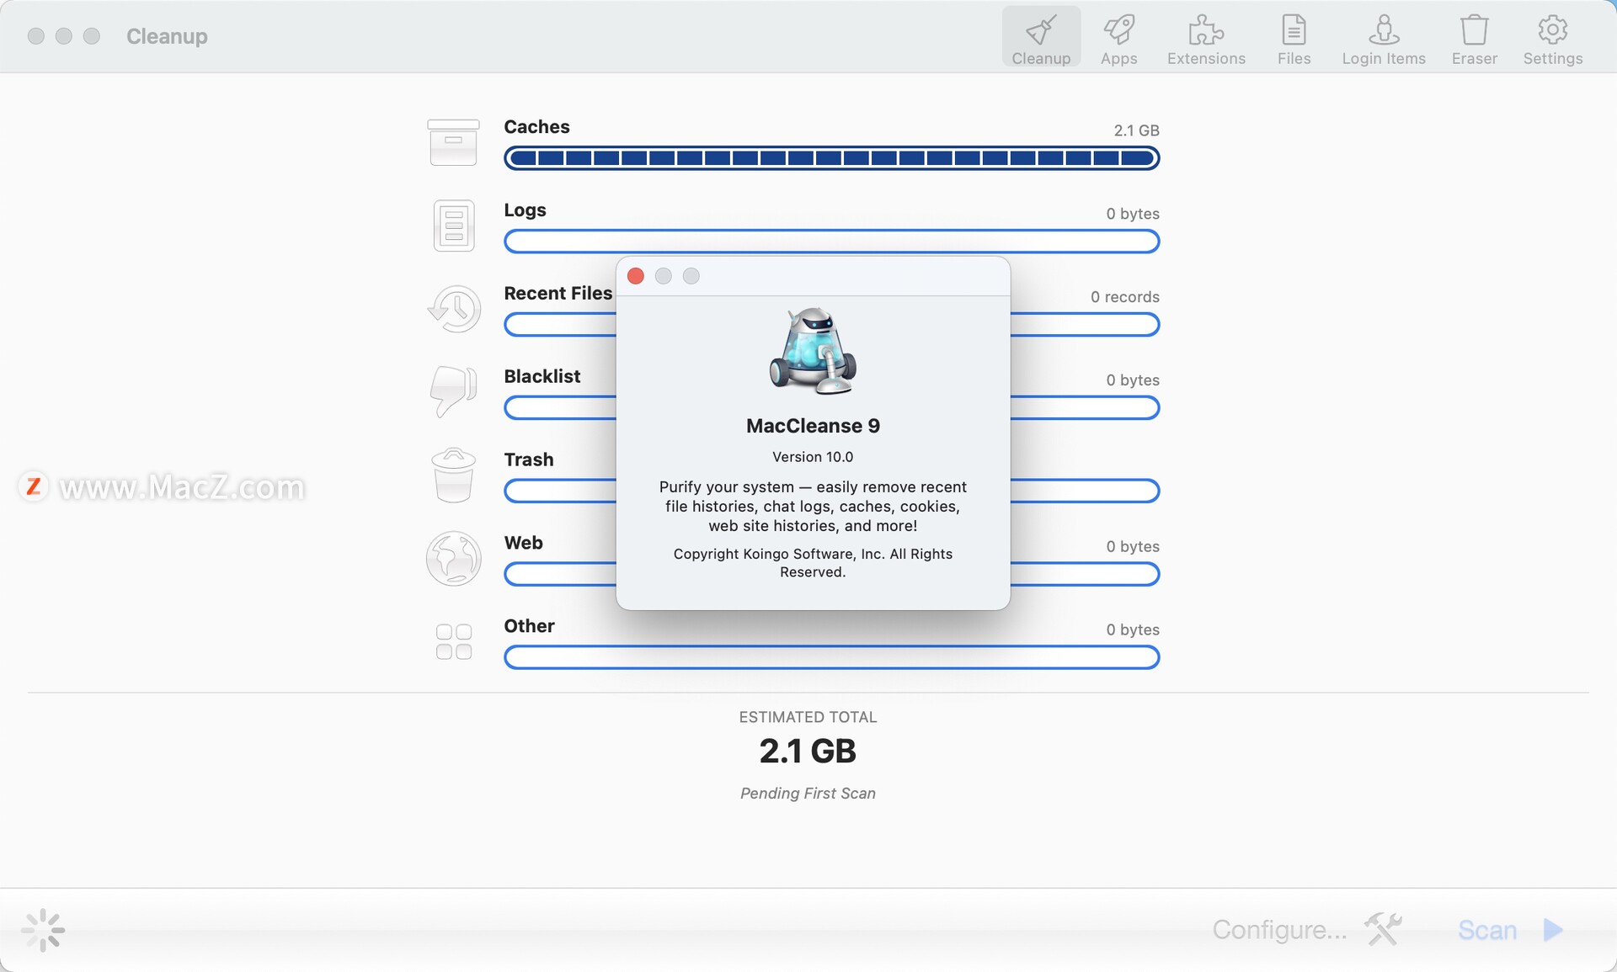This screenshot has height=972, width=1617.
Task: Click the busy spinner indicator
Action: (x=43, y=930)
